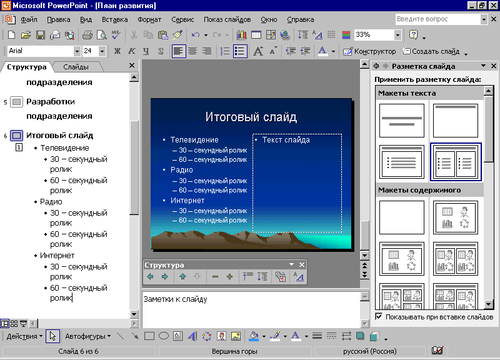Click Создать слайд button

click(x=431, y=51)
